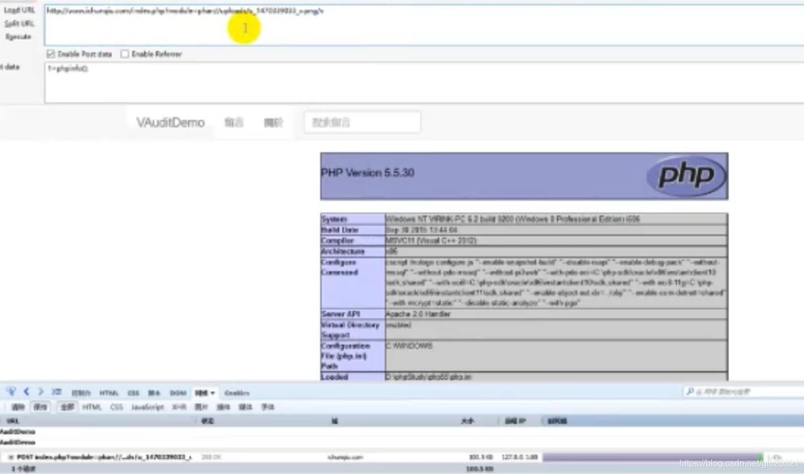Expand the POST index.php request row
804x474 pixels.
click(x=11, y=457)
